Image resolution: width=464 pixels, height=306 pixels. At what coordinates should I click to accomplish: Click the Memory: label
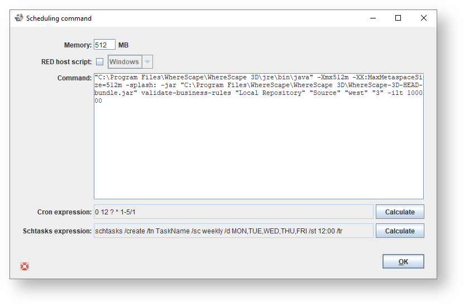(78, 45)
